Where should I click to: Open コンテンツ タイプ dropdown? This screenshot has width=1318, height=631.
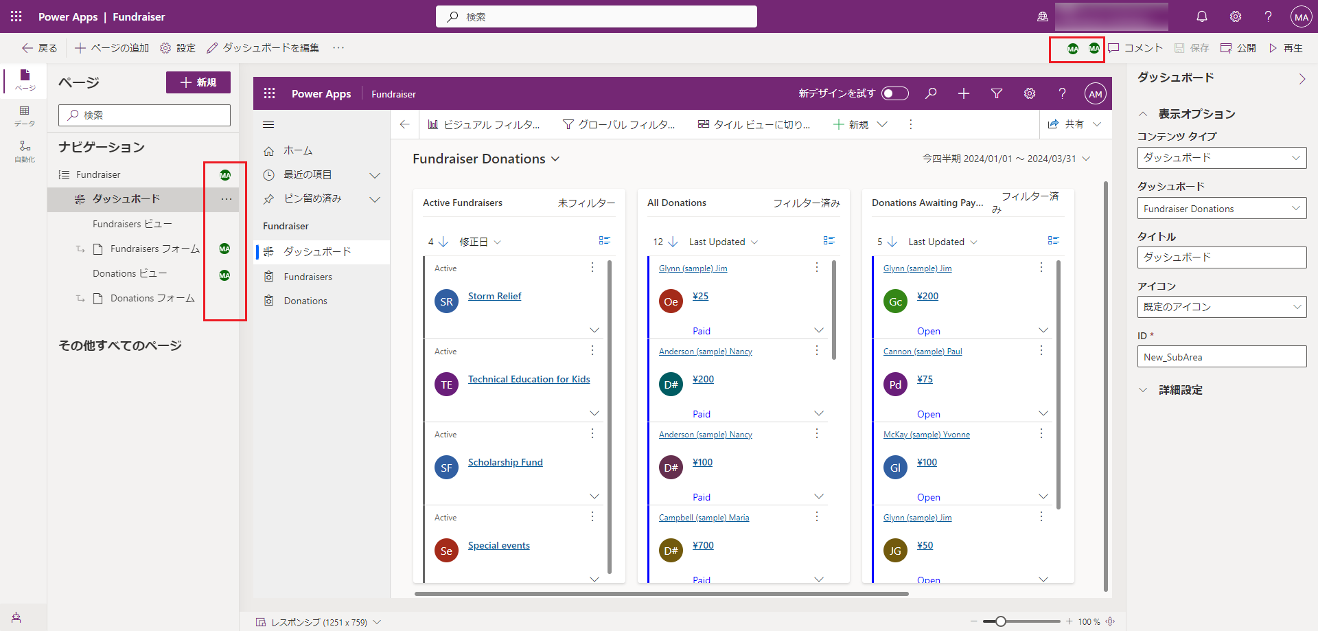click(1222, 158)
